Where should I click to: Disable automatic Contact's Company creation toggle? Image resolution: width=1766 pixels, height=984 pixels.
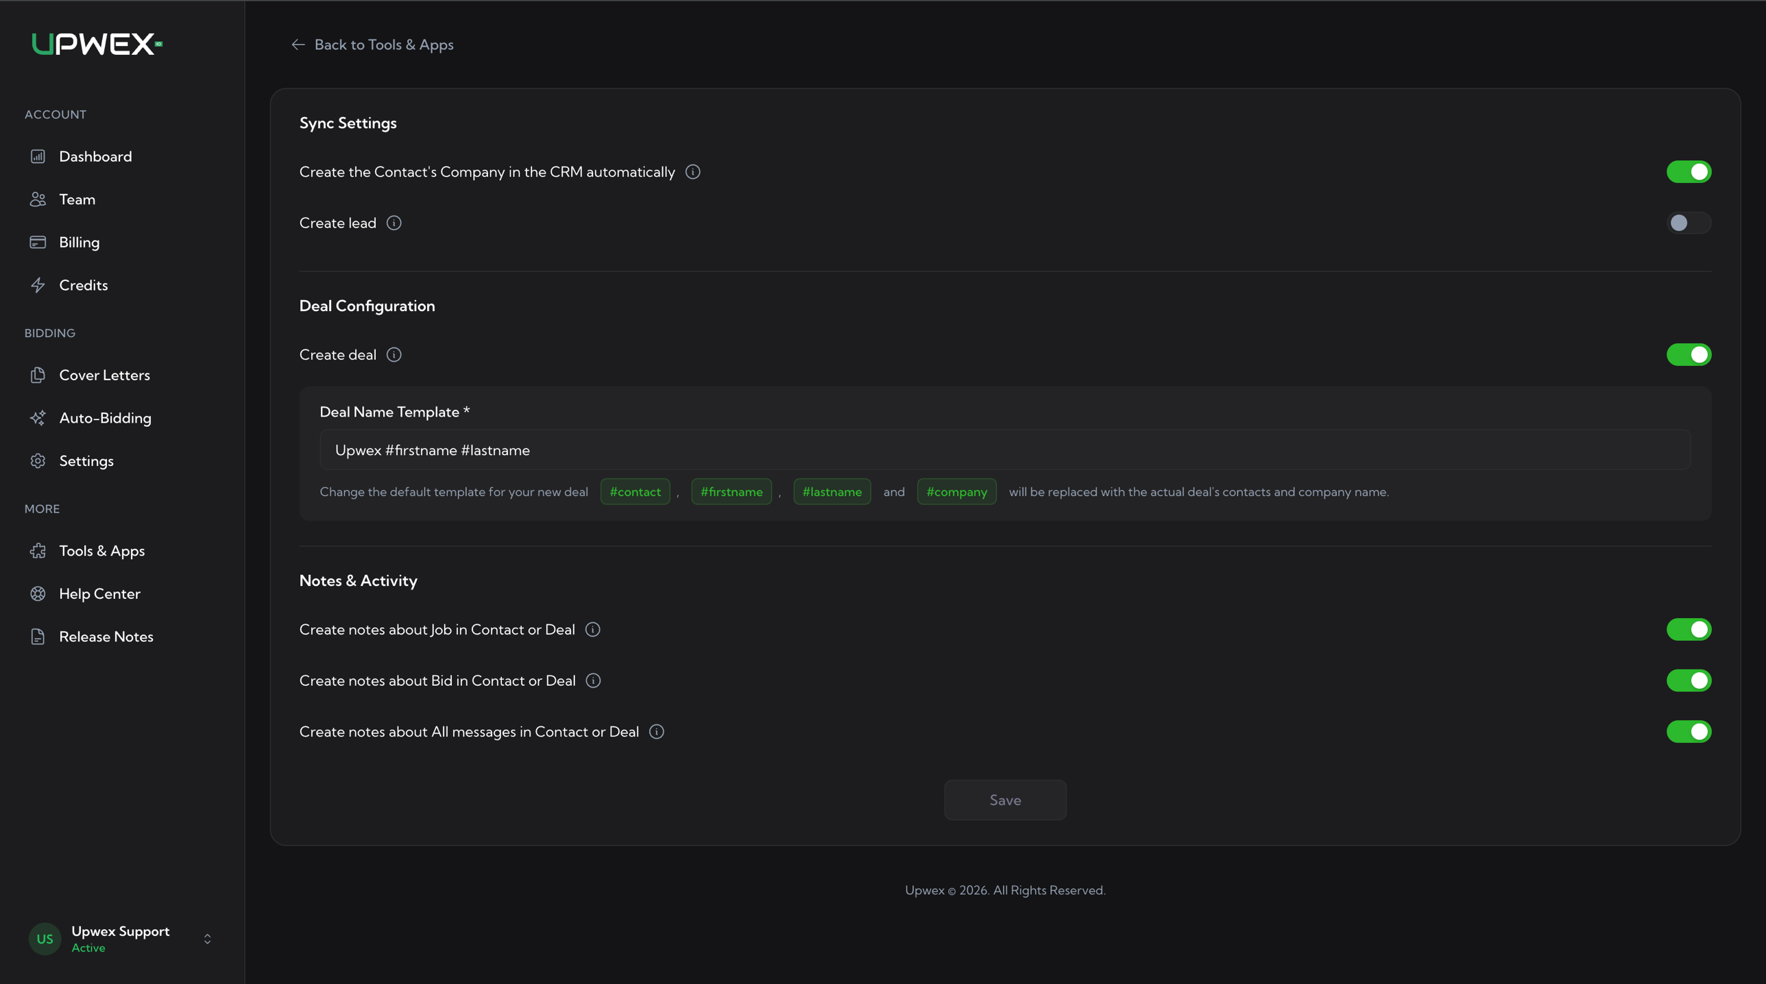point(1689,172)
